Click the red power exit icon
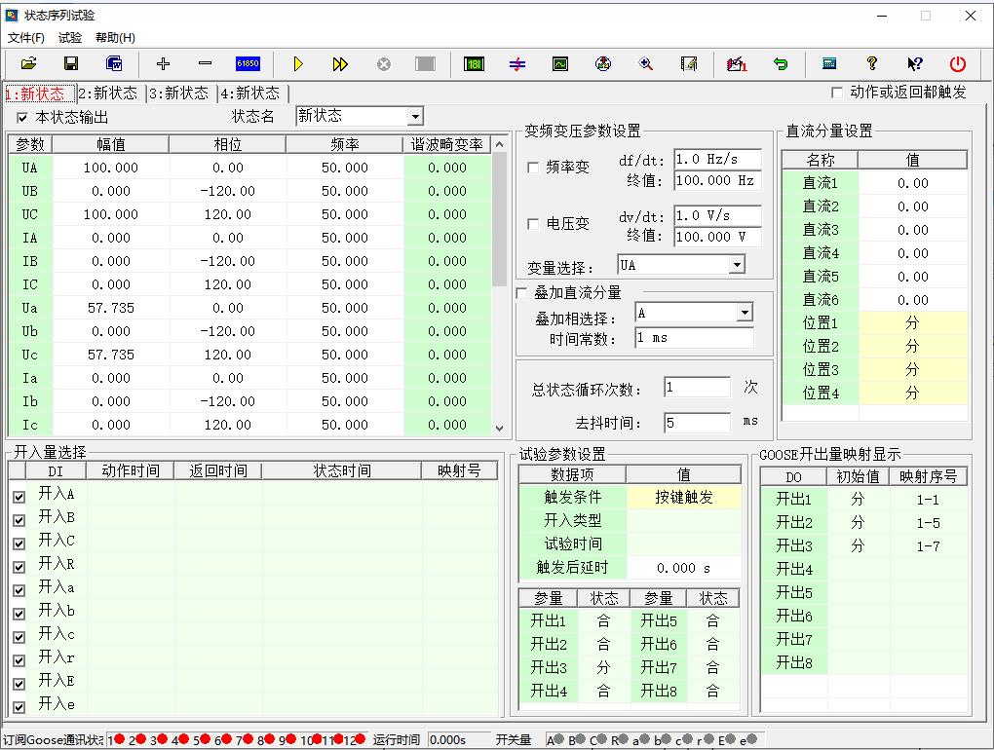The height and width of the screenshot is (750, 994). (x=958, y=64)
